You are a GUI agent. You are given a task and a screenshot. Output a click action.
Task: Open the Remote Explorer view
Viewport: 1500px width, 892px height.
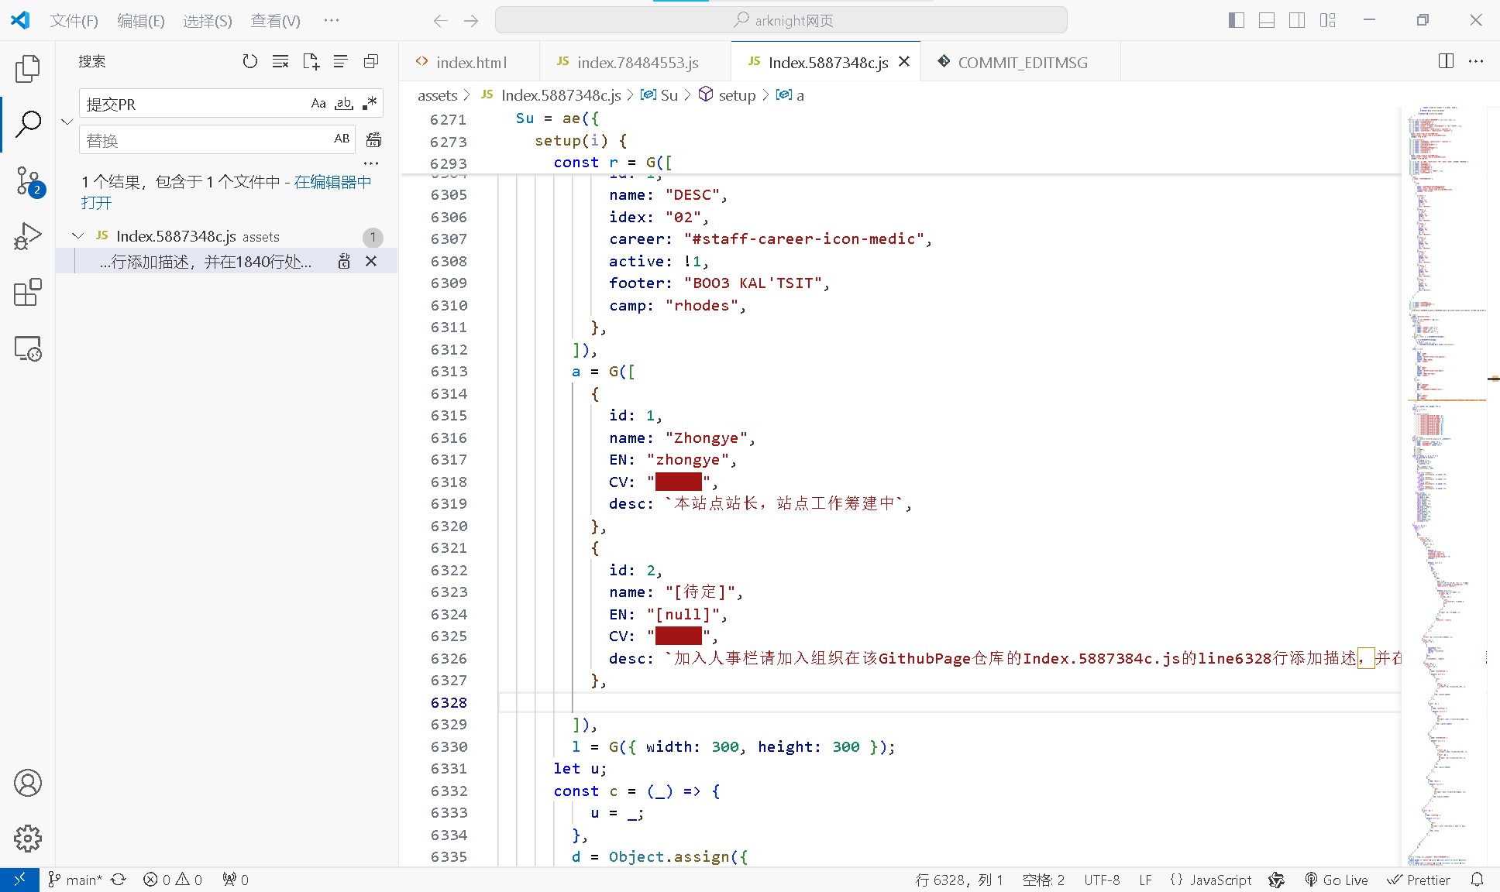click(28, 348)
